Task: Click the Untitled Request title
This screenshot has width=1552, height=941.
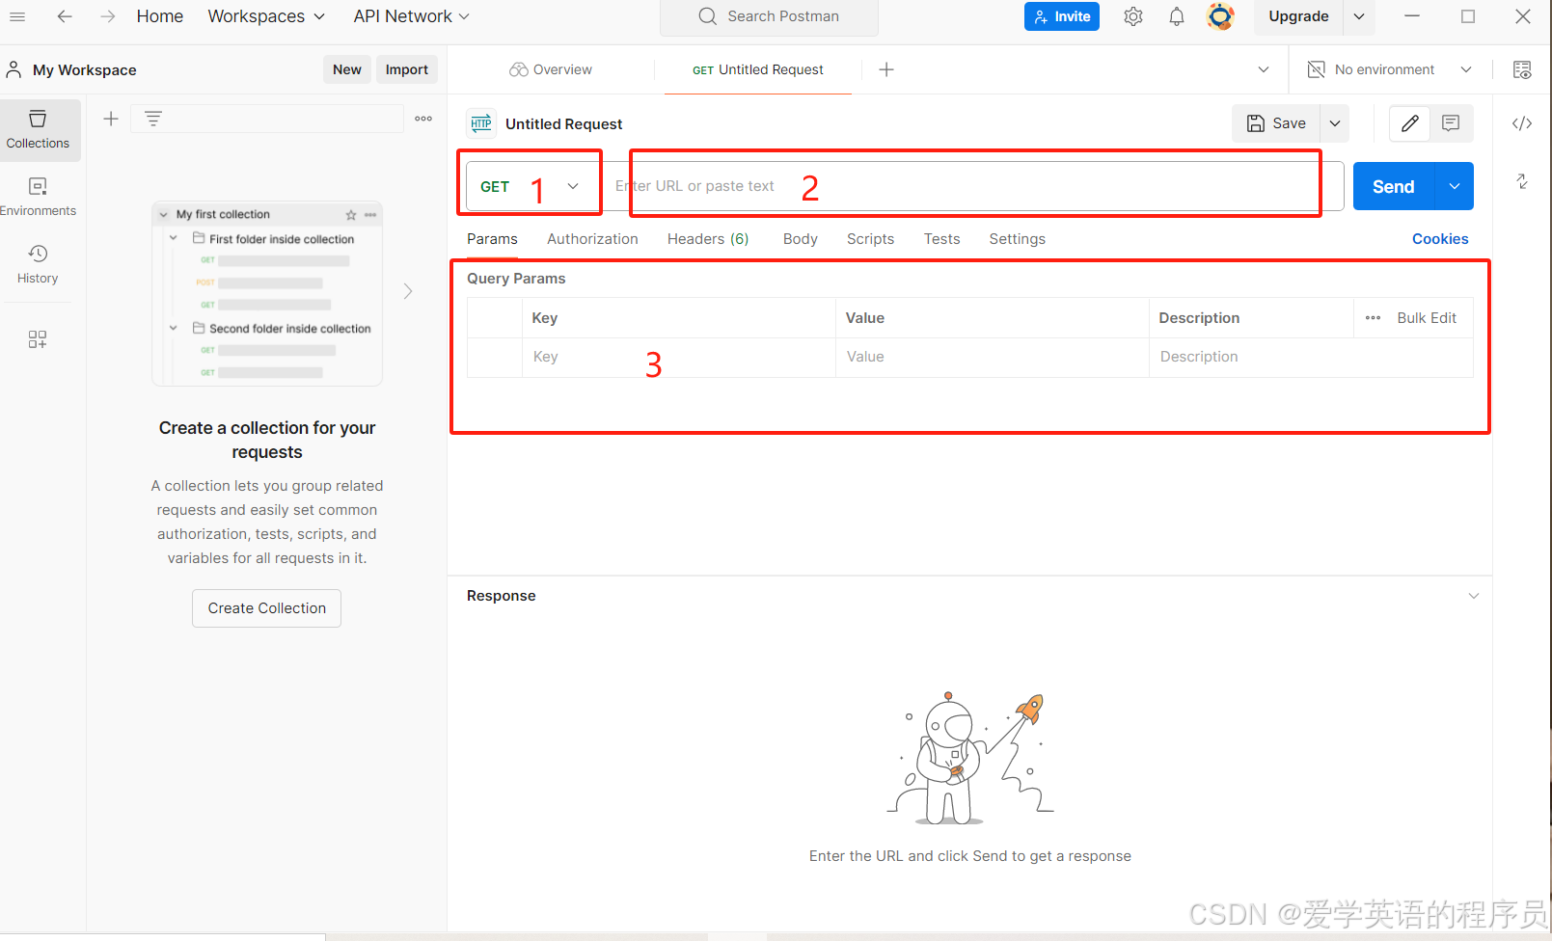Action: (564, 123)
